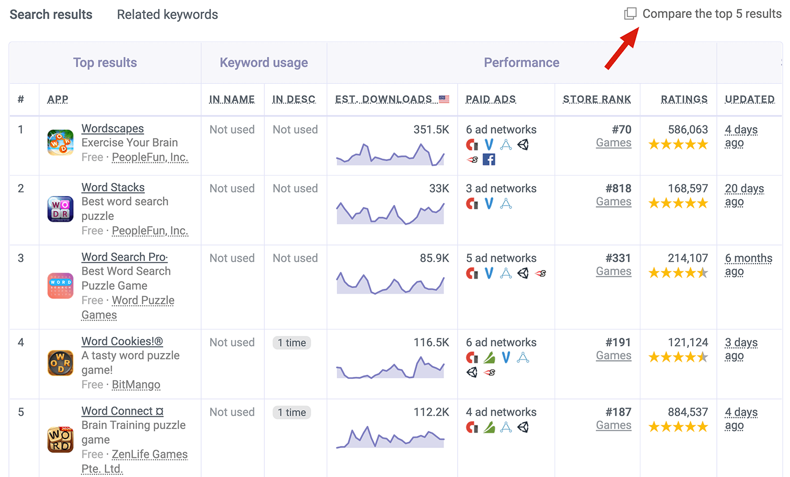The image size is (790, 477).
Task: Open the Word Search Pro app icon
Action: [61, 286]
